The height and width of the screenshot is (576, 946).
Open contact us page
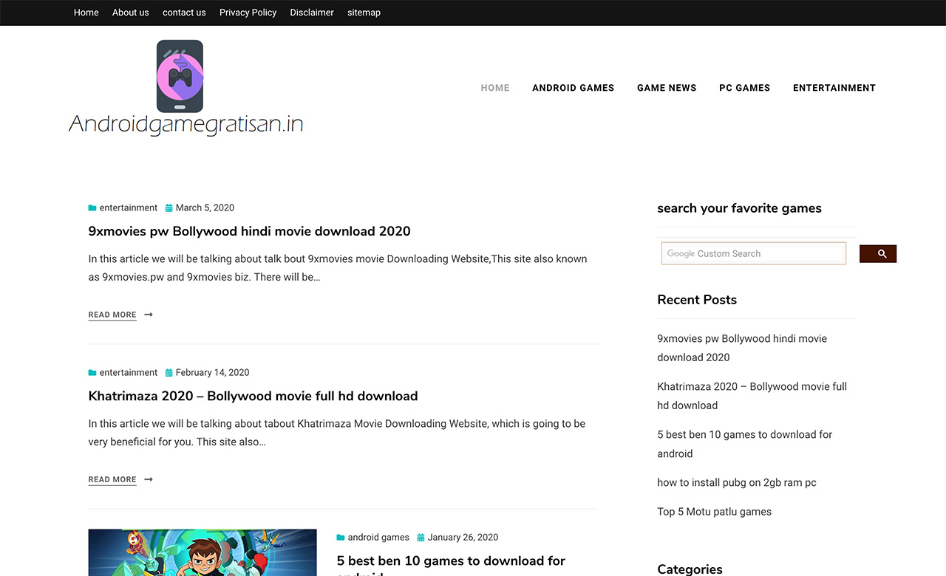tap(184, 13)
